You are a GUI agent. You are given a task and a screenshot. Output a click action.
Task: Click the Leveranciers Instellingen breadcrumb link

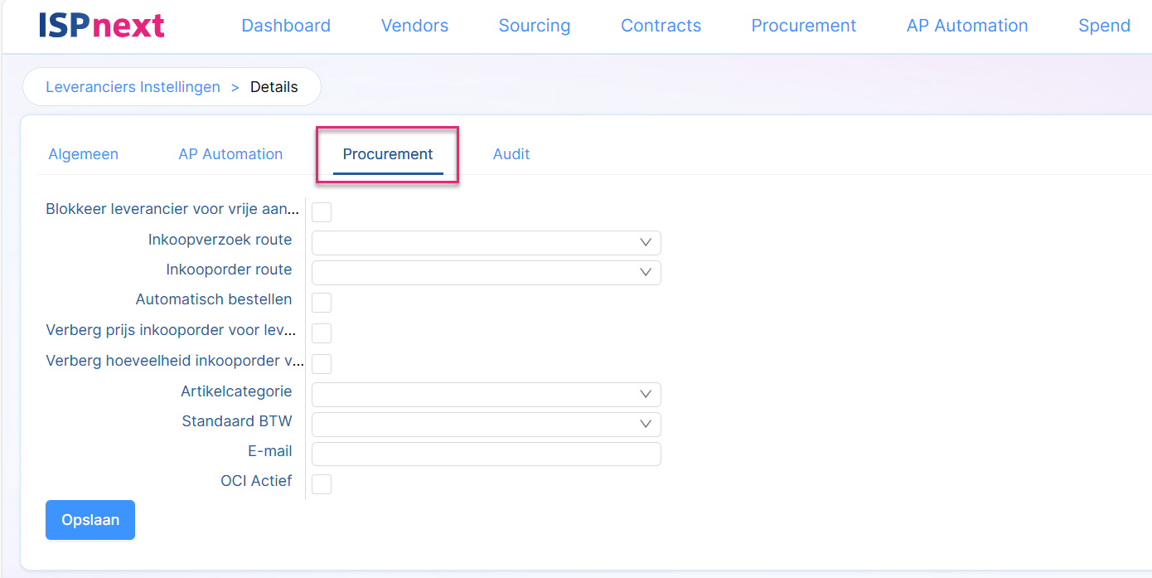pyautogui.click(x=133, y=87)
